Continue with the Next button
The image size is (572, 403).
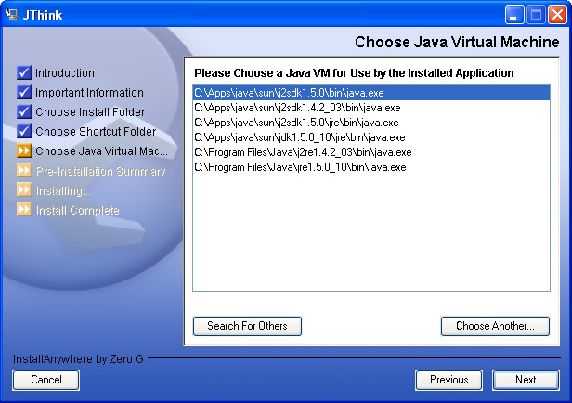[x=526, y=380]
